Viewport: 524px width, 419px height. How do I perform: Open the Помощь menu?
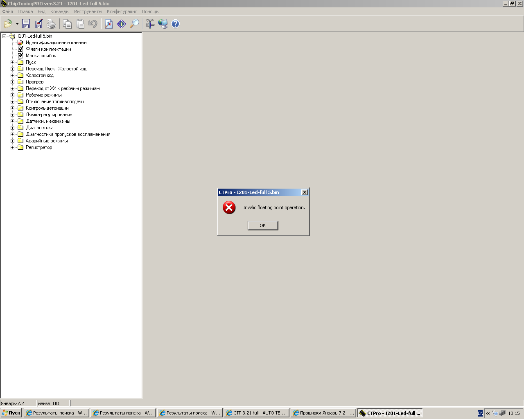(150, 11)
